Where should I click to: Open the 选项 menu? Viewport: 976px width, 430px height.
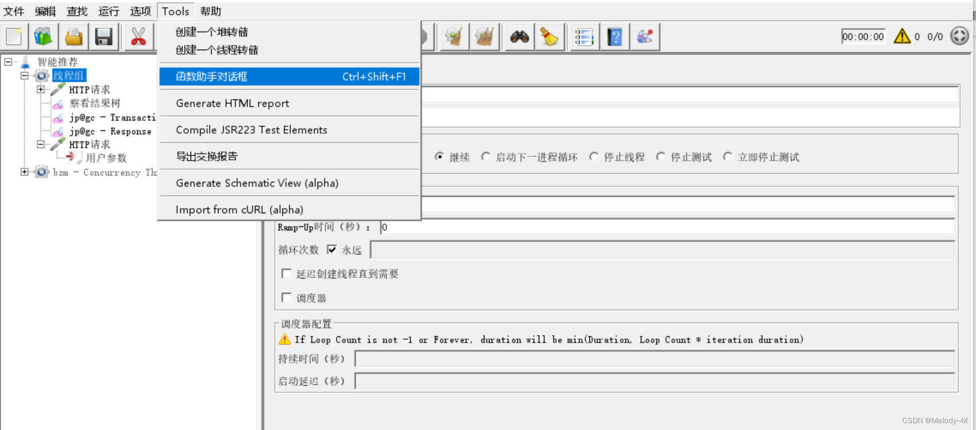[x=141, y=11]
